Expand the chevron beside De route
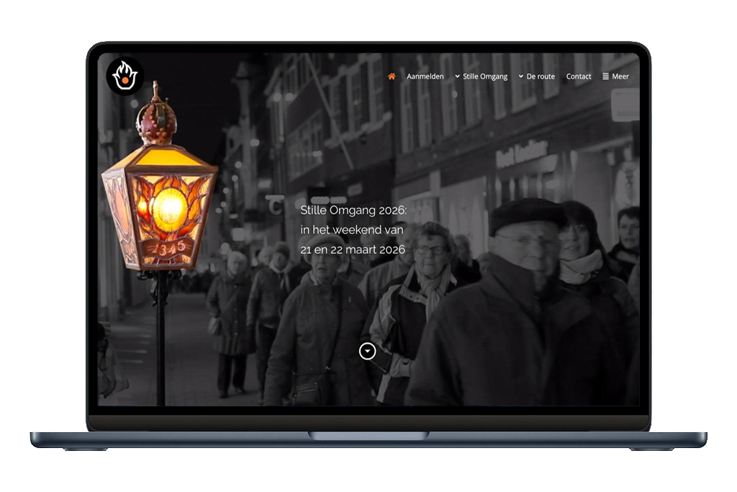Viewport: 737px width, 492px height. 521,76
